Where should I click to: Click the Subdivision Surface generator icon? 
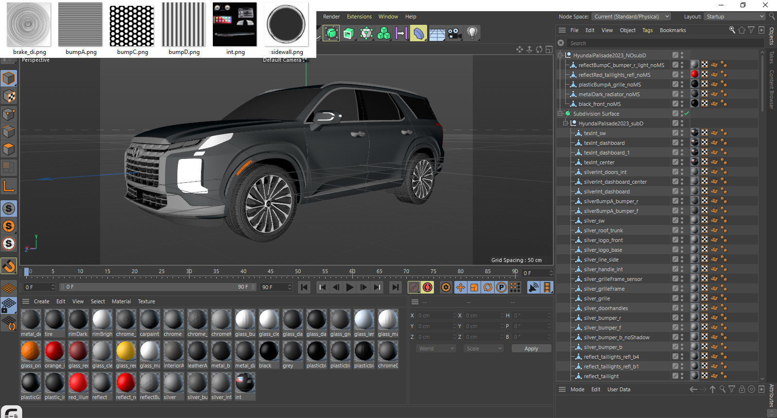331,33
